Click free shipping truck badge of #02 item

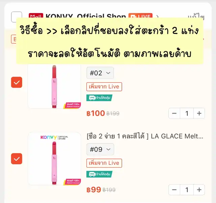click(99, 98)
